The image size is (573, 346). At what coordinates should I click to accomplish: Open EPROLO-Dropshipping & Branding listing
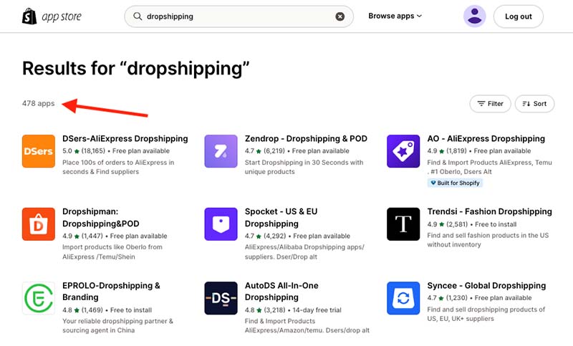click(111, 291)
